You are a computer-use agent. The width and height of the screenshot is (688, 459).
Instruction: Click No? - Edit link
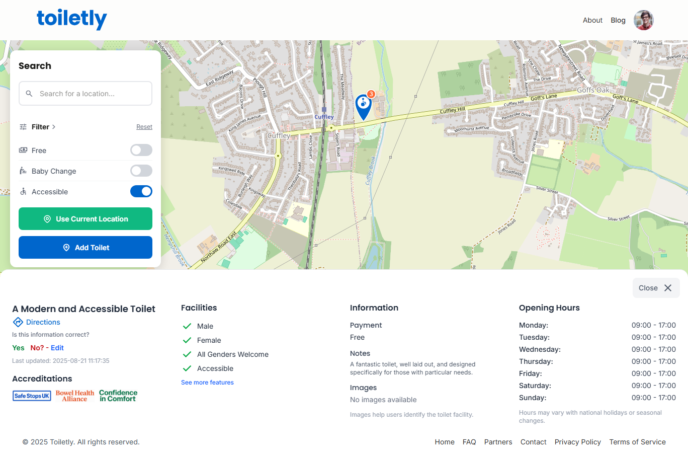pyautogui.click(x=47, y=348)
